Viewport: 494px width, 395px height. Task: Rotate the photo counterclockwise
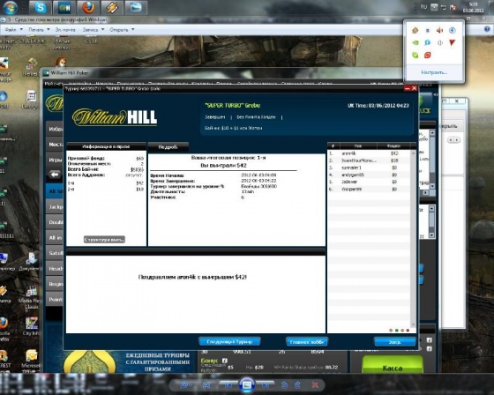pos(284,385)
